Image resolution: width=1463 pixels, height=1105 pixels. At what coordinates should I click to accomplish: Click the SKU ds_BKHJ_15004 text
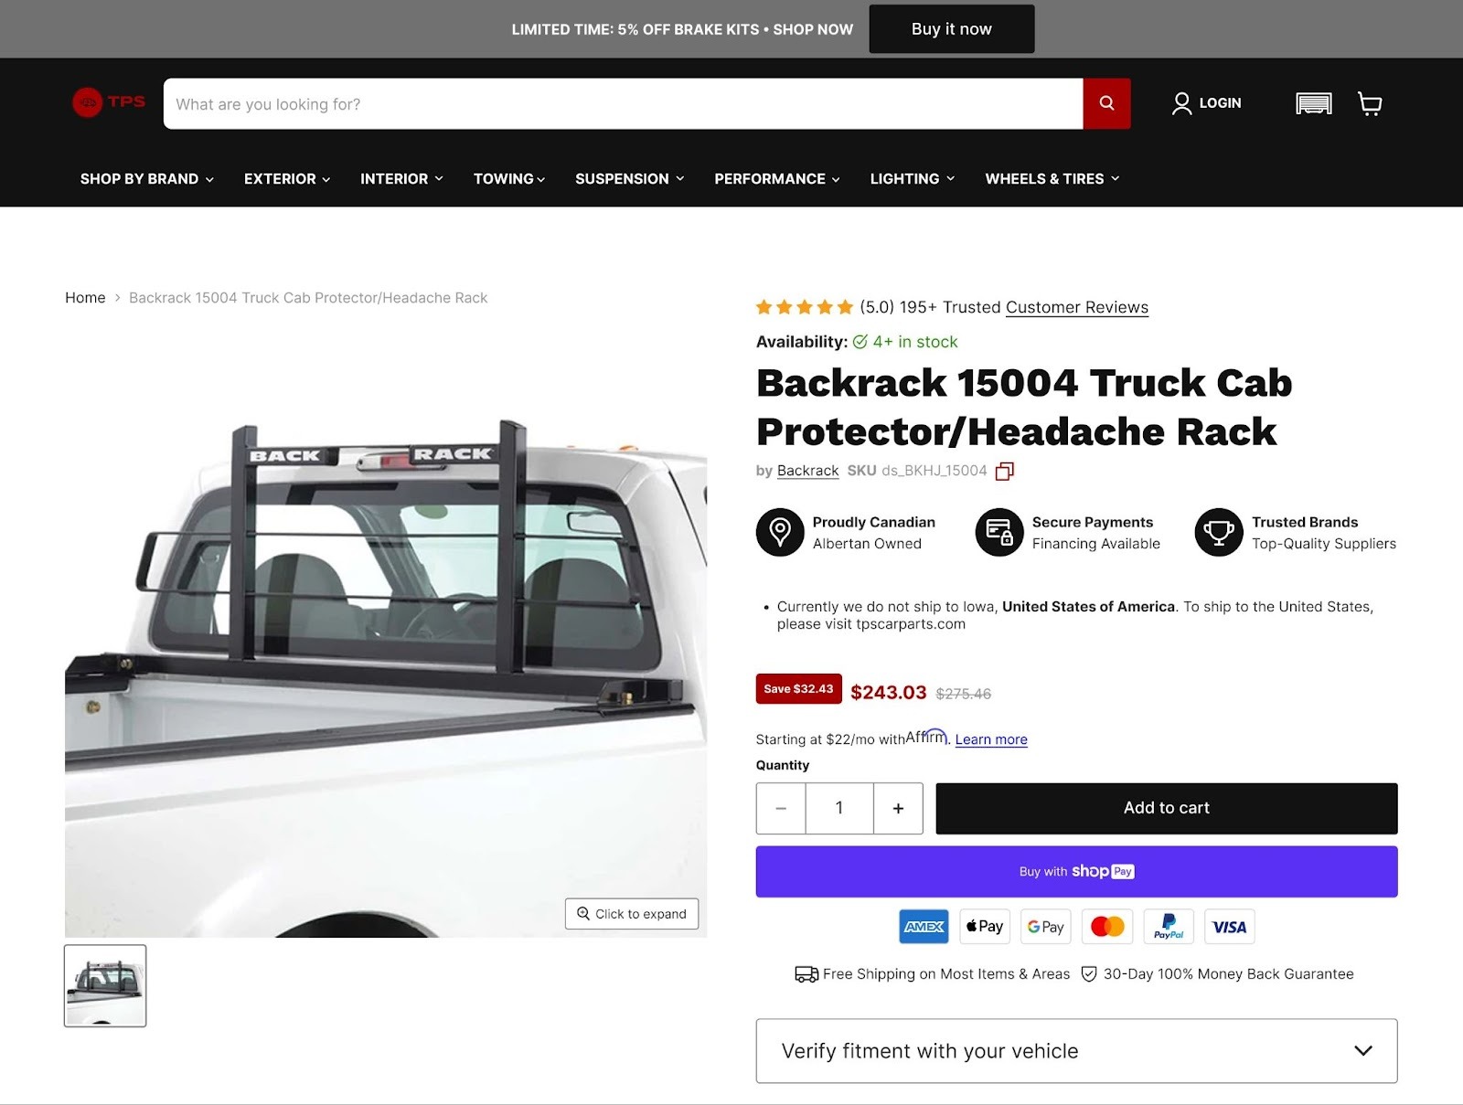coord(917,471)
